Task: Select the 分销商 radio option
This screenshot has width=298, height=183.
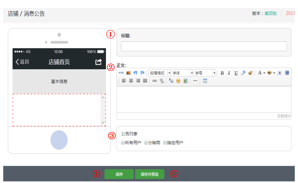Action: point(146,143)
